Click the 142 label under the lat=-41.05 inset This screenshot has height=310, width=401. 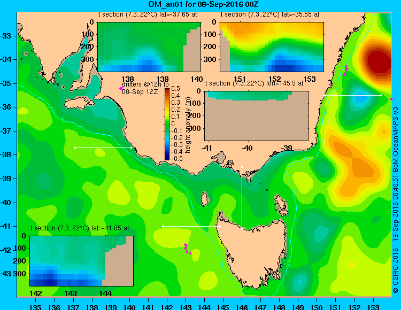click(36, 293)
